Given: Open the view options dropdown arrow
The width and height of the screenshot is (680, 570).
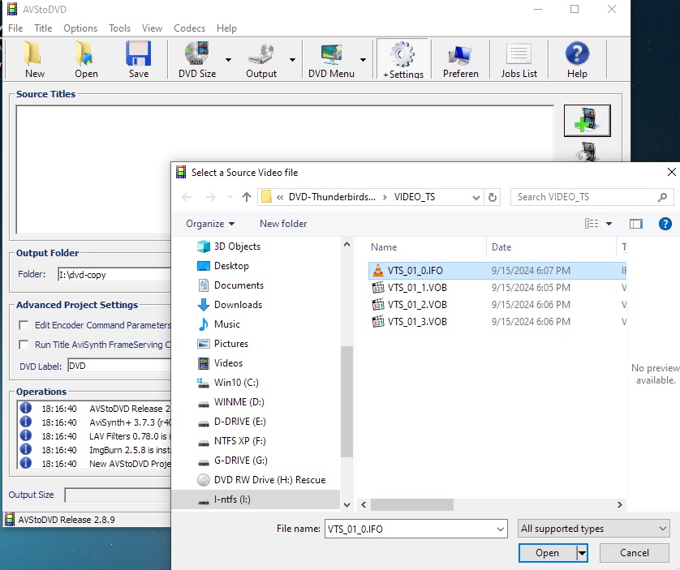Looking at the screenshot, I should click(x=609, y=224).
